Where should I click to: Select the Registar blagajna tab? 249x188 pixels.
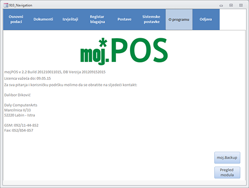[98, 19]
